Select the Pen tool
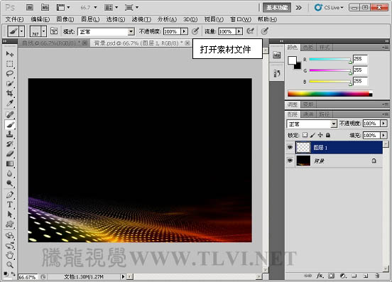 point(10,195)
